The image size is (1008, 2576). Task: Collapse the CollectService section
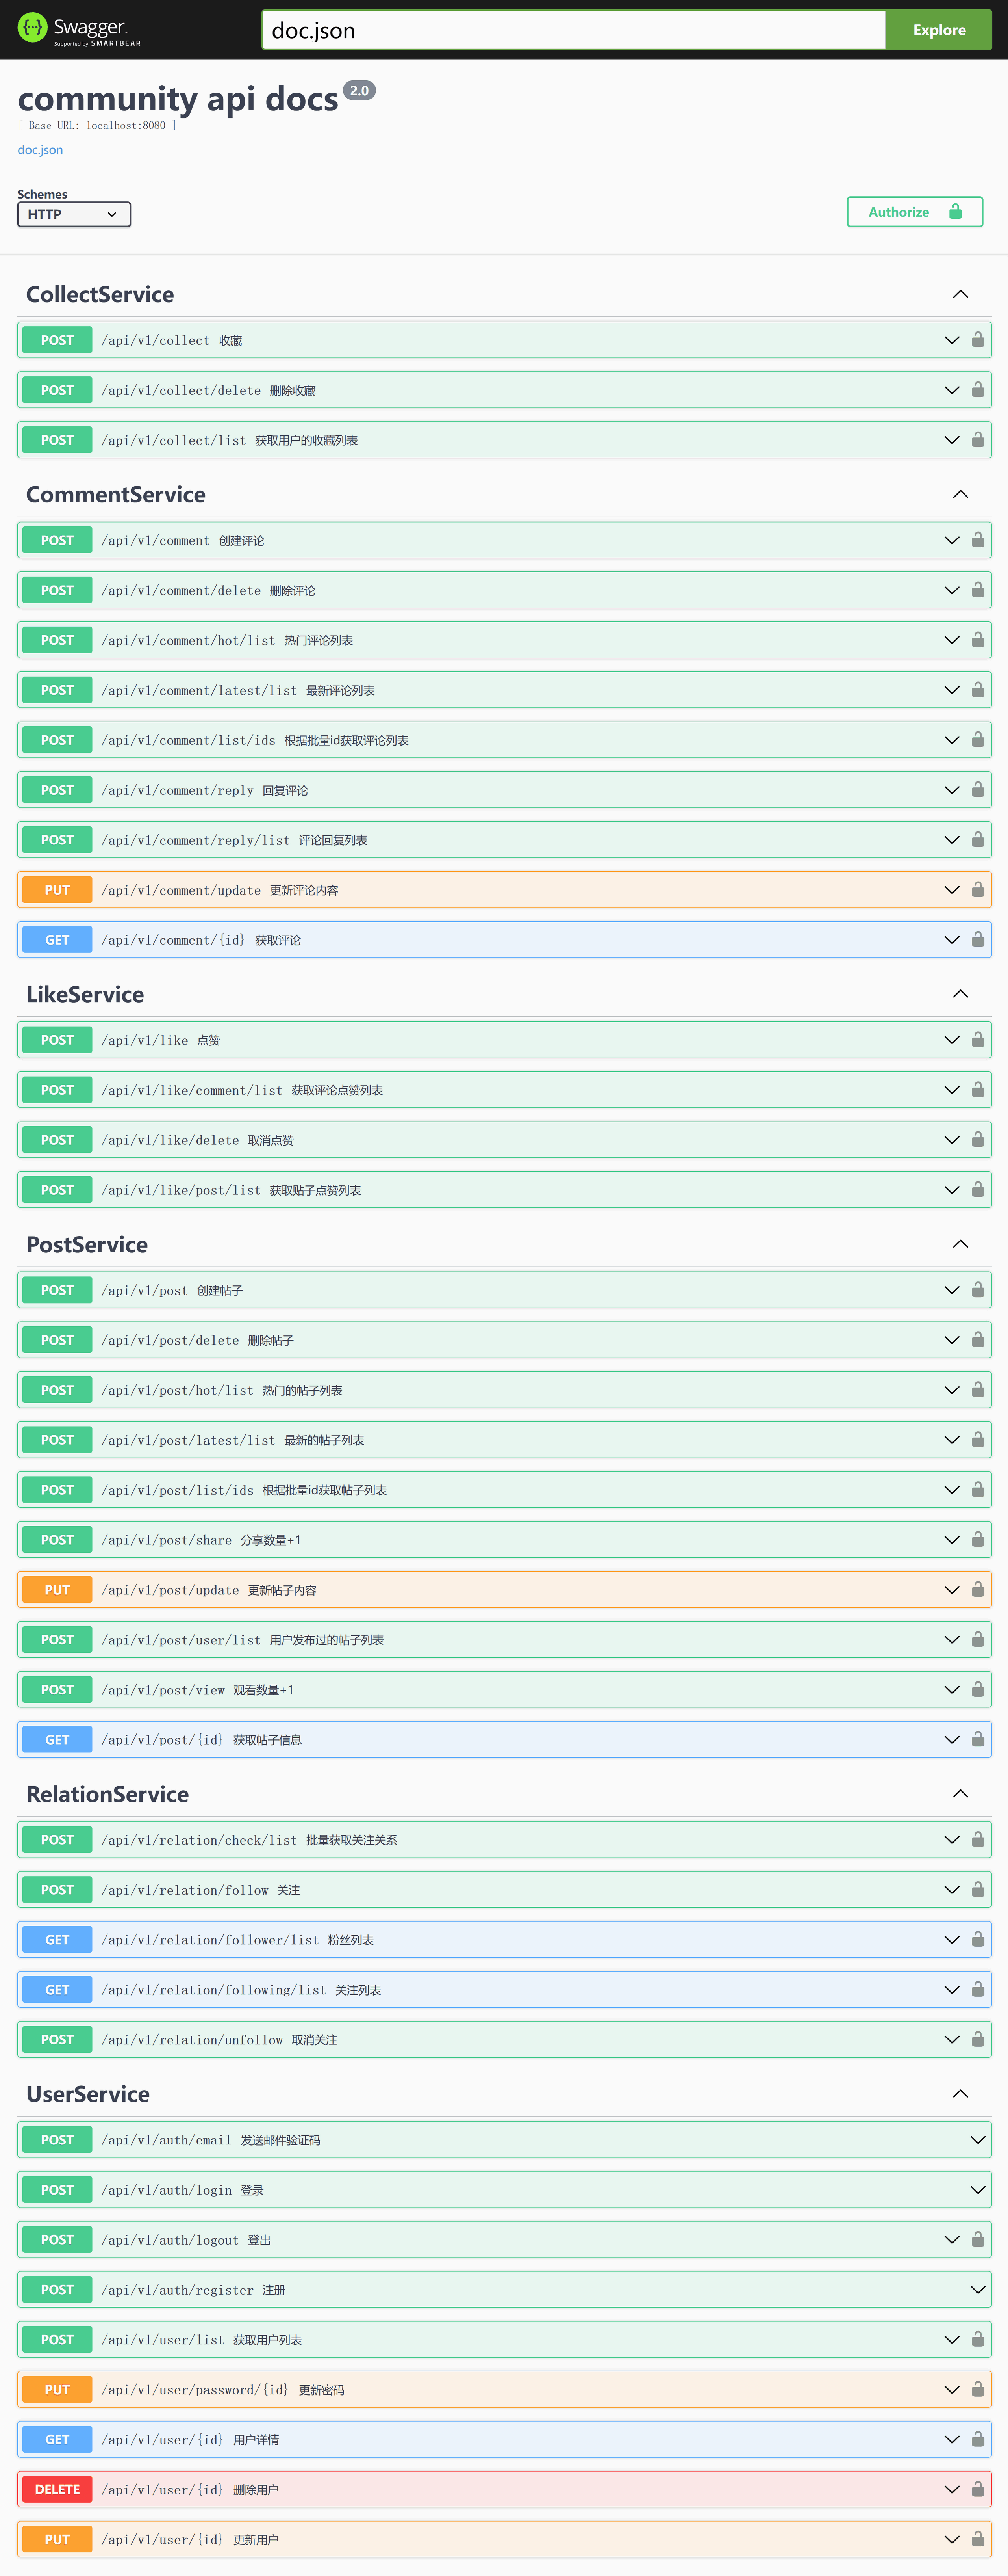(960, 294)
